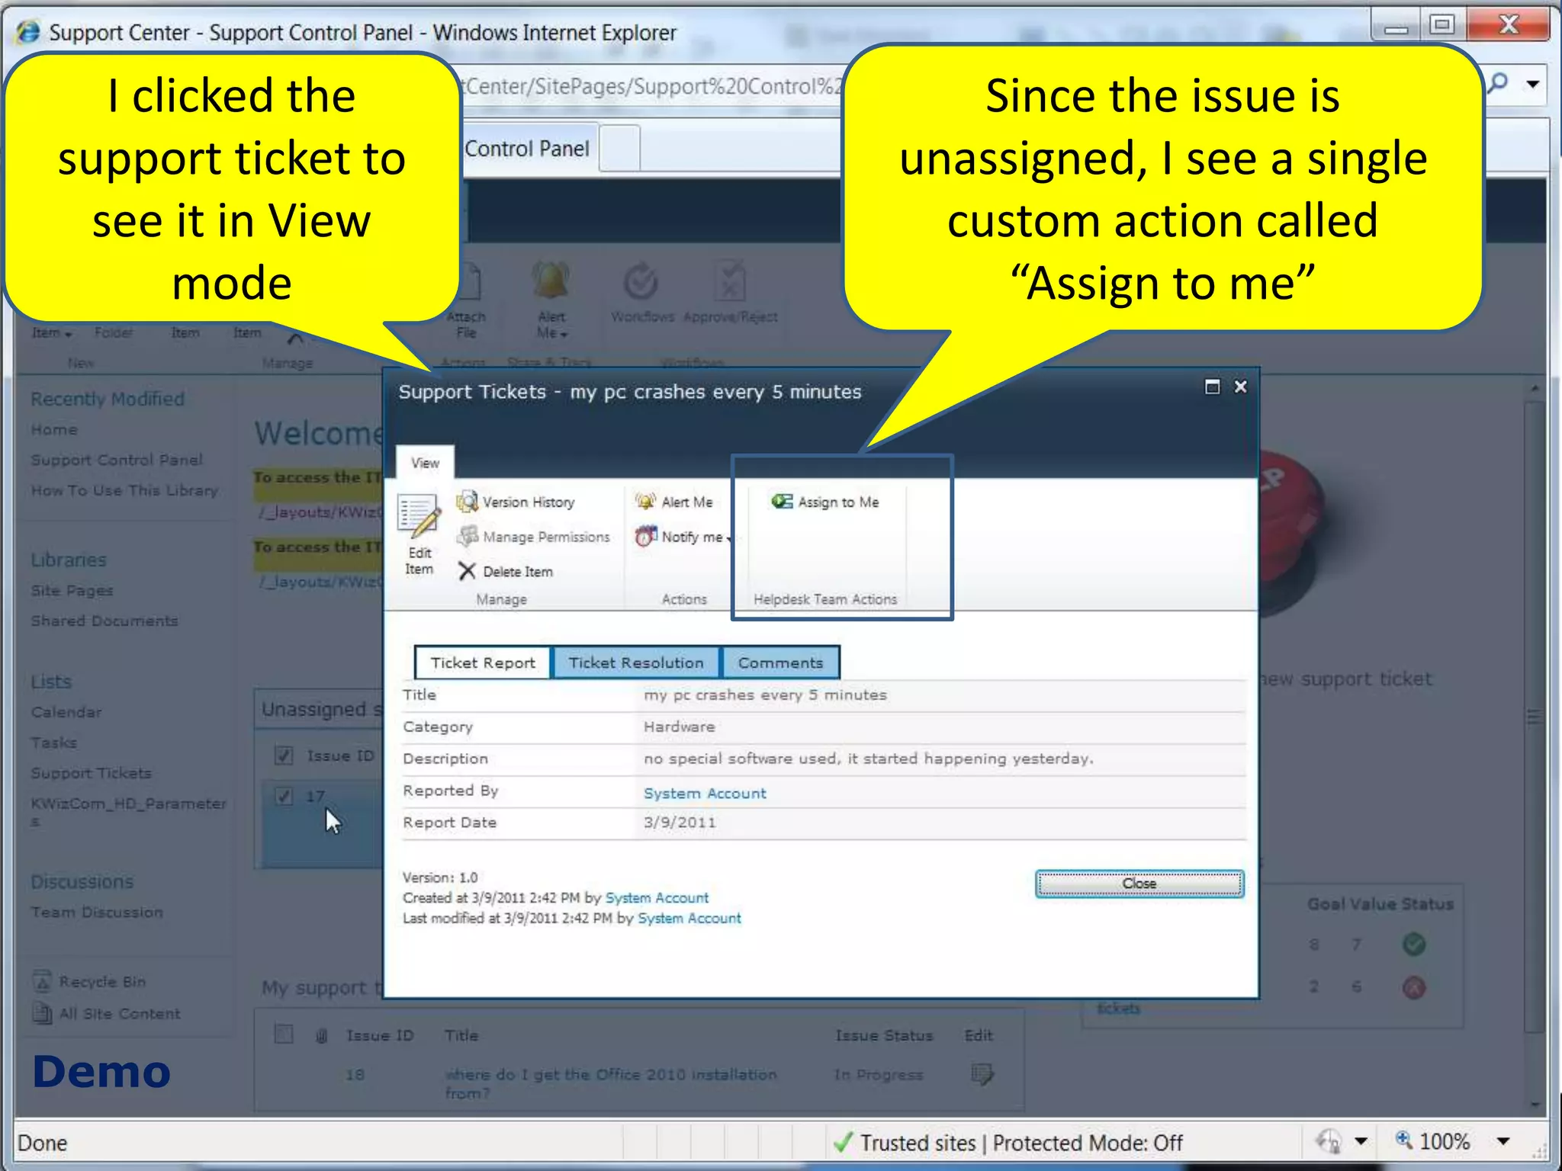The width and height of the screenshot is (1562, 1171).
Task: Toggle header checkbox in My support tickets list
Action: tap(284, 1035)
